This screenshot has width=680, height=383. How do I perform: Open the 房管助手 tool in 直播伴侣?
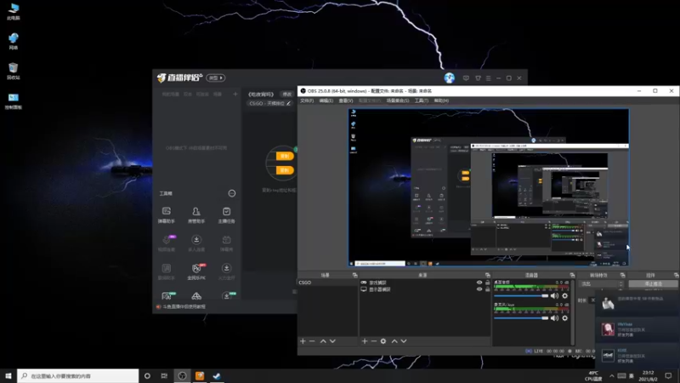pos(196,215)
